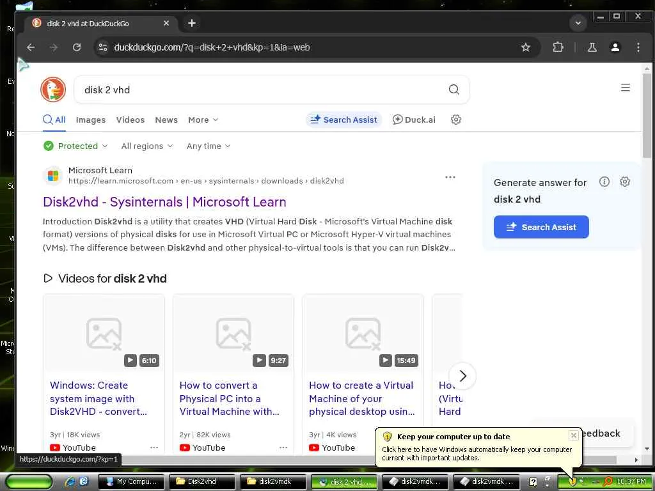
Task: Open a new browser tab
Action: (192, 23)
